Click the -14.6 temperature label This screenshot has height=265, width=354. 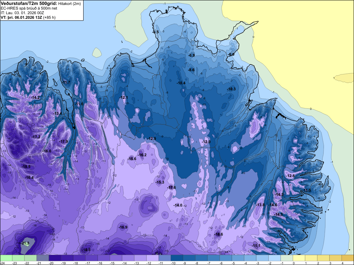click(x=273, y=205)
